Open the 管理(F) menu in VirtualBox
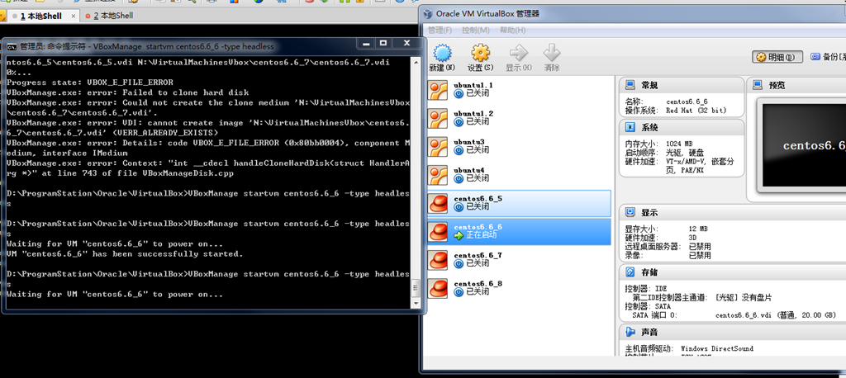The image size is (846, 378). pos(440,30)
